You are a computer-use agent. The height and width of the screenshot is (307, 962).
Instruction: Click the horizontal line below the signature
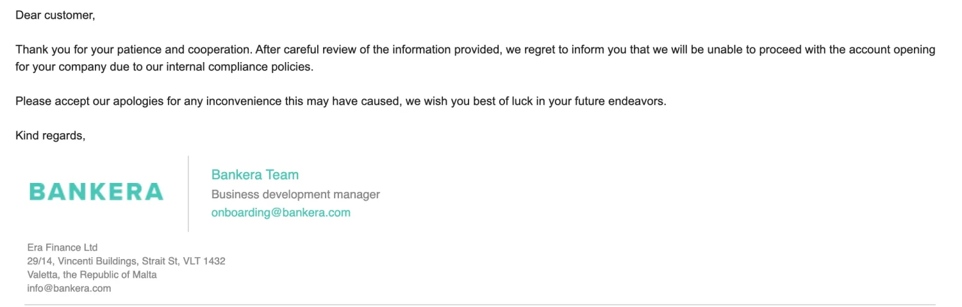(x=480, y=304)
